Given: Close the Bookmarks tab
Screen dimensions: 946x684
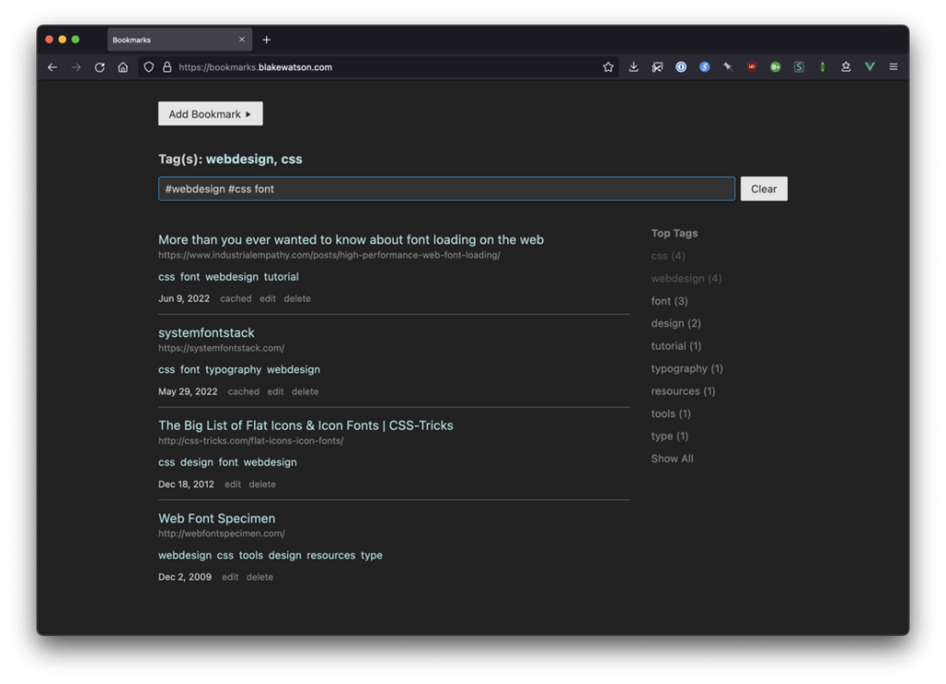Looking at the screenshot, I should coord(242,40).
